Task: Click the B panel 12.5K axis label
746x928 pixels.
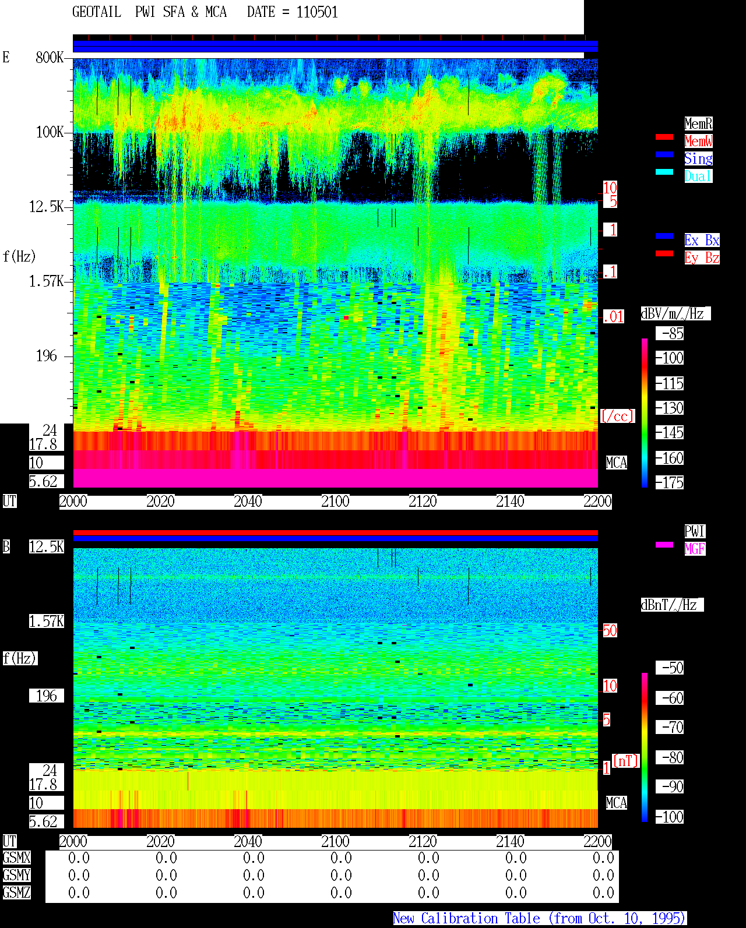Action: point(47,546)
